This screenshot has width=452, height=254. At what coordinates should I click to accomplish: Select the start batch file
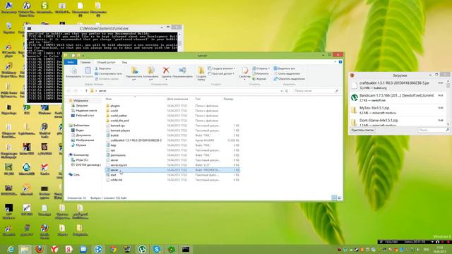(x=113, y=175)
